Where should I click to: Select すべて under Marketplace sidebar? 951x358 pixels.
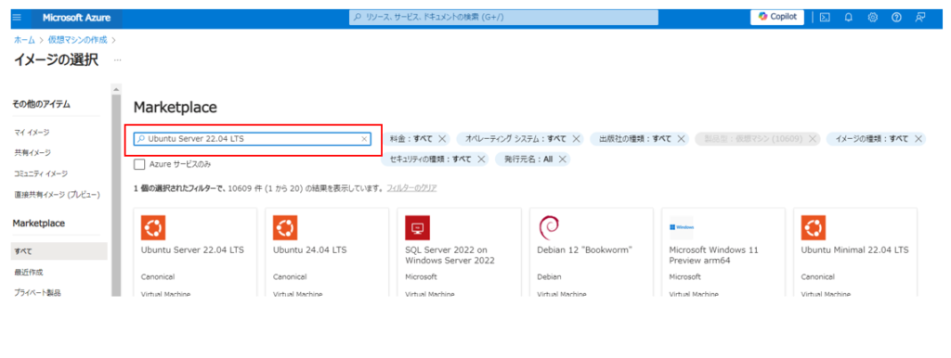click(59, 250)
